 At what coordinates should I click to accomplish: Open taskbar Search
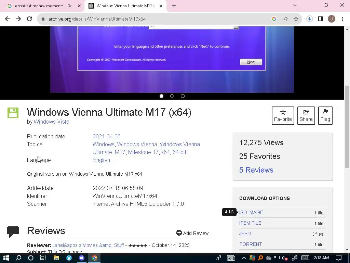(x=18, y=258)
